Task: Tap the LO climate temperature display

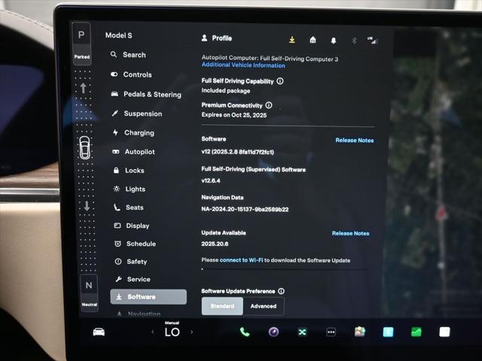Action: tap(172, 330)
